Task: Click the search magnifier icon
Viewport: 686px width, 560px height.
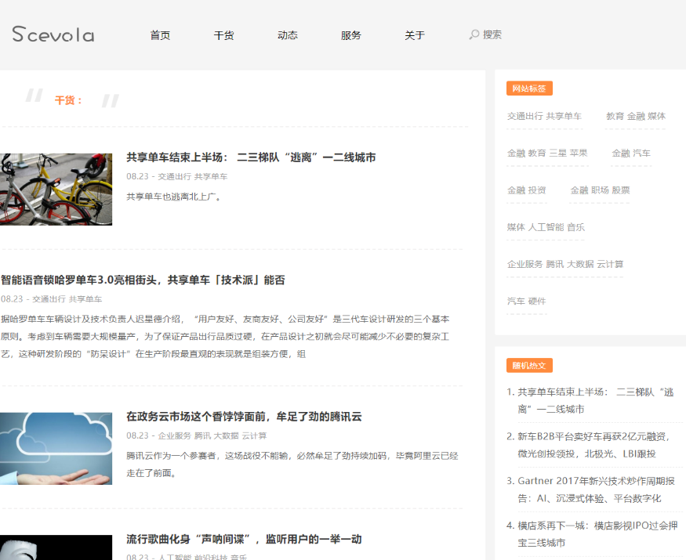Action: 474,34
